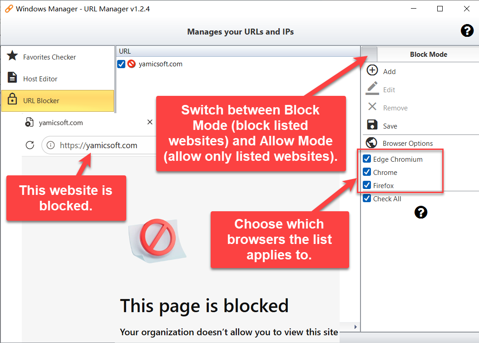Image resolution: width=479 pixels, height=343 pixels.
Task: Click the Block Mode label
Action: [429, 55]
